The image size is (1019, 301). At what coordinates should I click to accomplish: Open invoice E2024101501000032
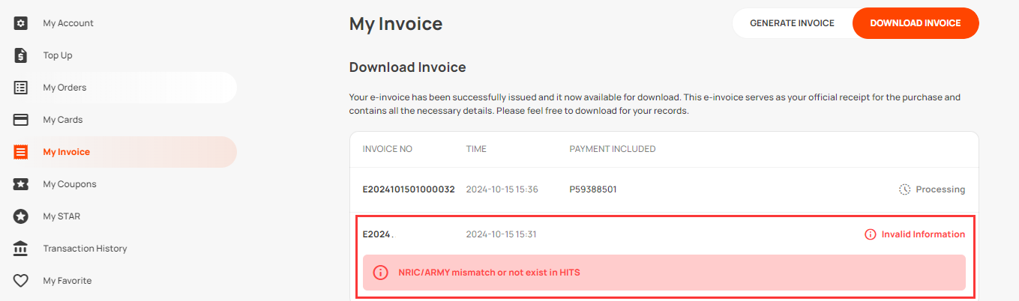coord(409,189)
